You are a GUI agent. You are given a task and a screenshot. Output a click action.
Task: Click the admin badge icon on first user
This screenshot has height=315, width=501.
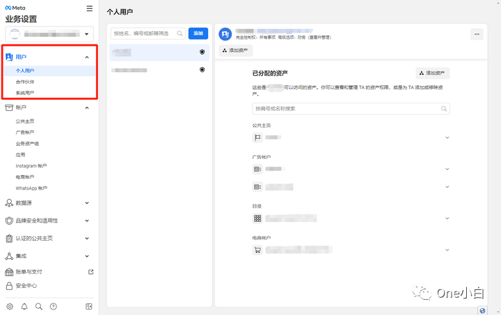202,52
